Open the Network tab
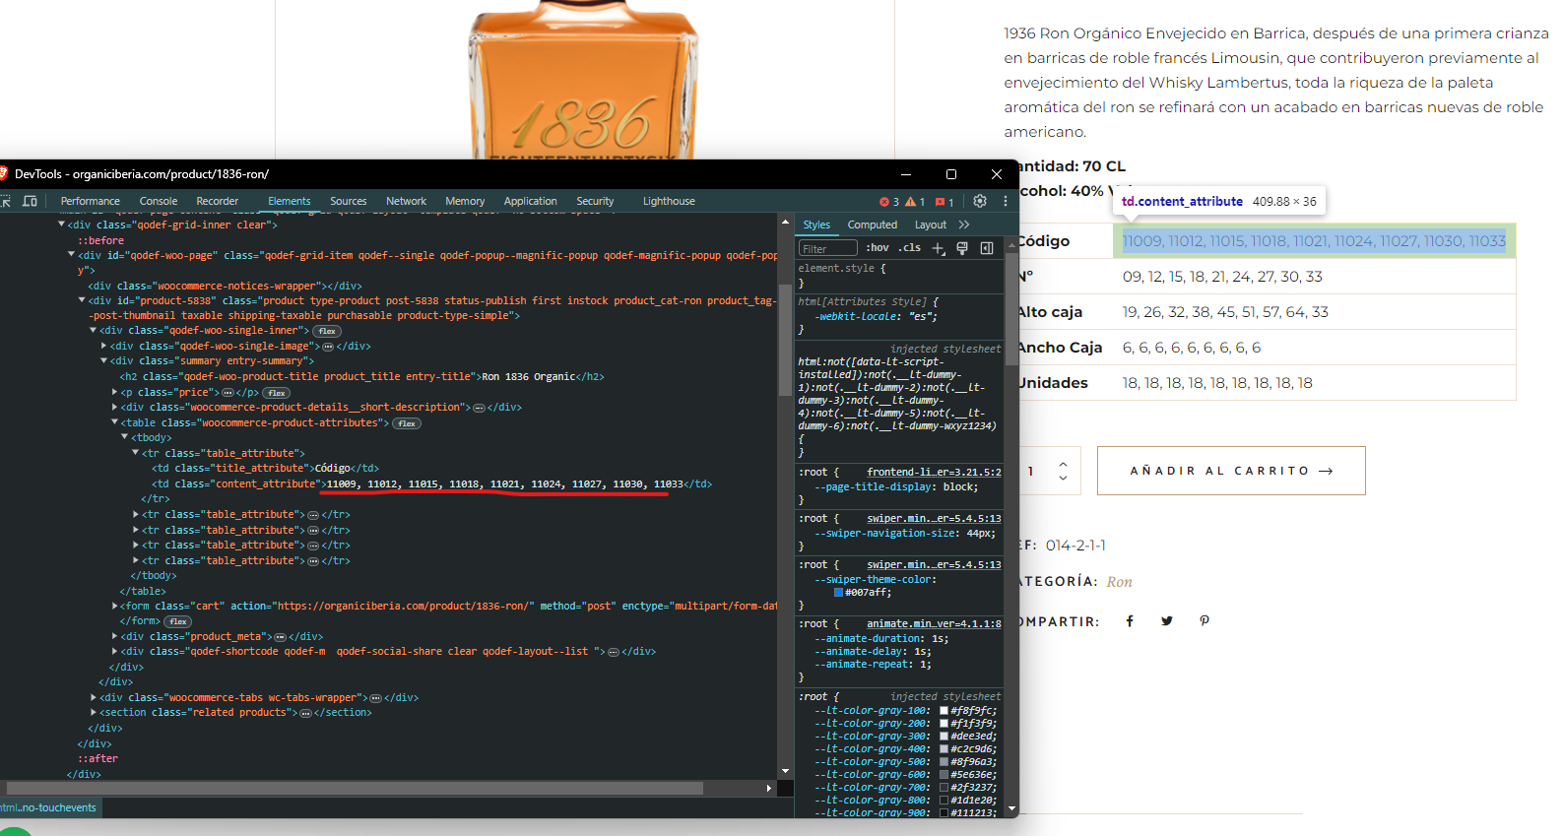This screenshot has height=836, width=1563. 406,201
